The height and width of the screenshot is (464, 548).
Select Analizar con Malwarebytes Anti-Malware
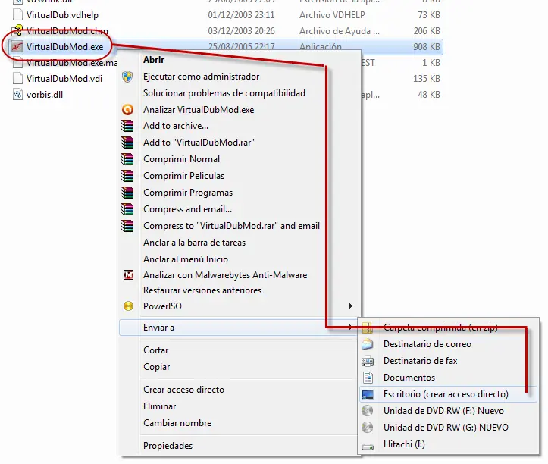(225, 275)
